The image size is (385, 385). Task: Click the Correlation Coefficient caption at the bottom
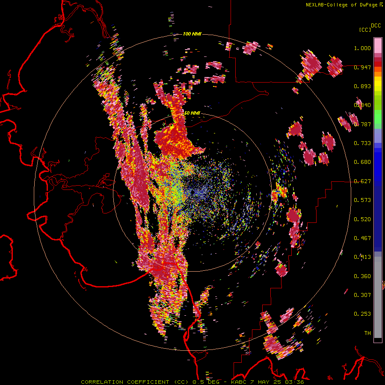coord(192,382)
